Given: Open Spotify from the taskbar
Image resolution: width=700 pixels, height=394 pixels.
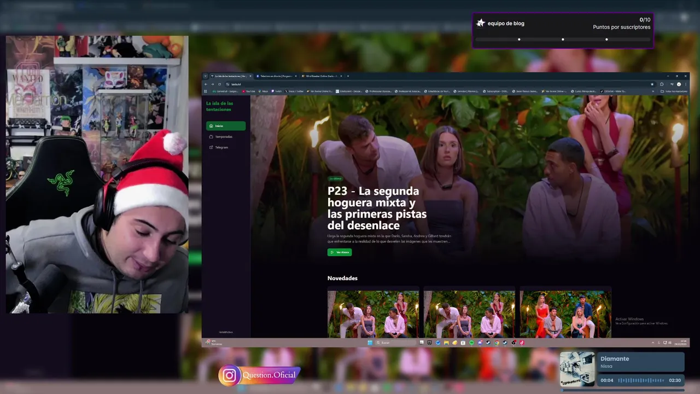Looking at the screenshot, I should pos(471,343).
